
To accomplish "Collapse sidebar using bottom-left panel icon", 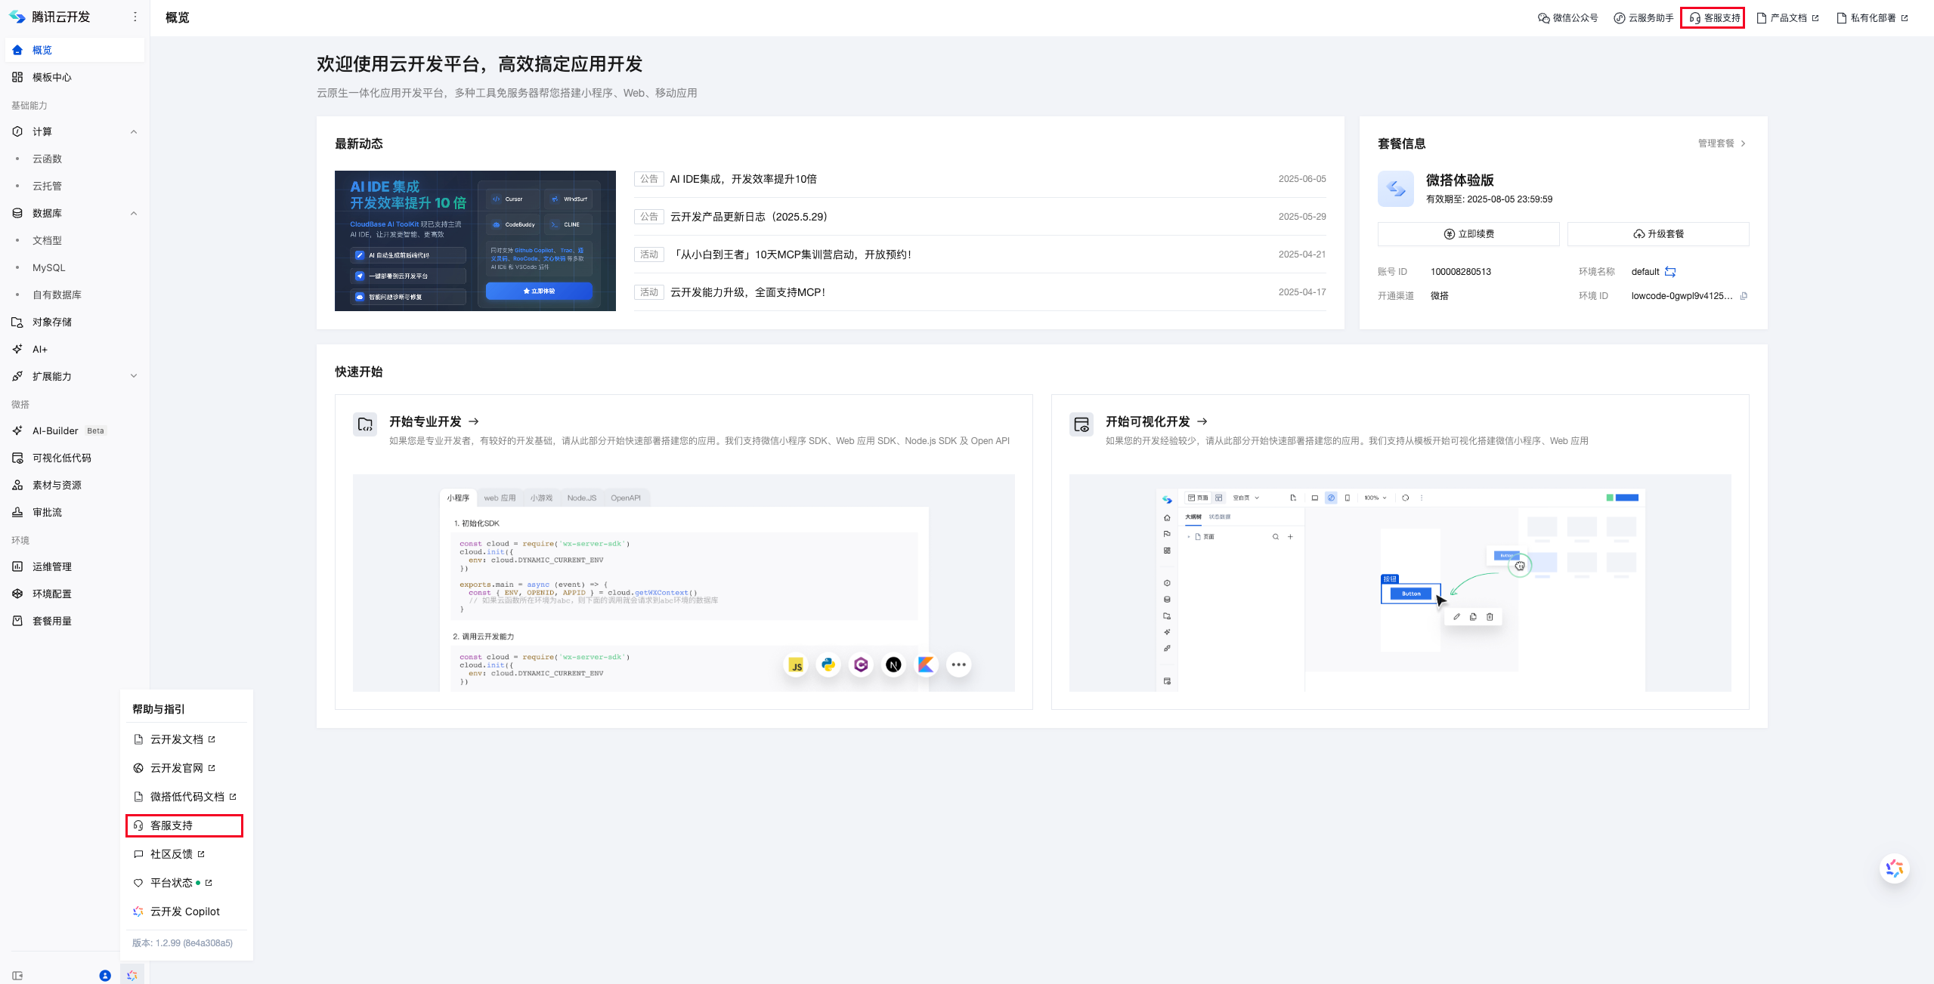I will (x=17, y=976).
